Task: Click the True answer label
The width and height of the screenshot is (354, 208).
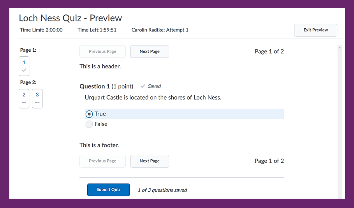Action: (x=100, y=114)
